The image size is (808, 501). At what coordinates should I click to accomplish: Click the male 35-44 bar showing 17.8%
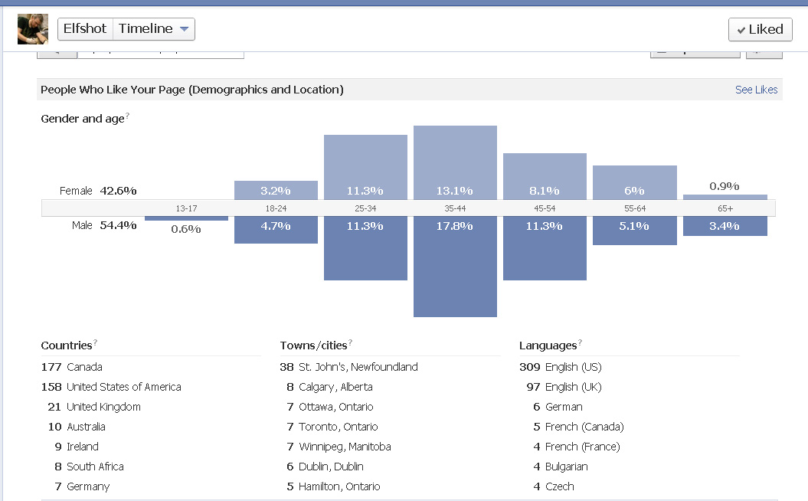455,266
